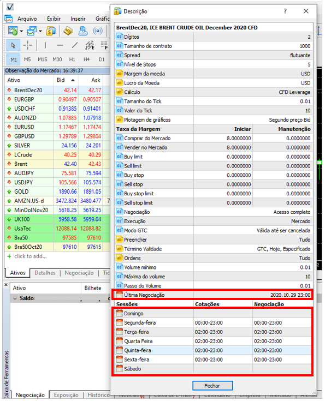Open the Exibir menu

tap(54, 19)
